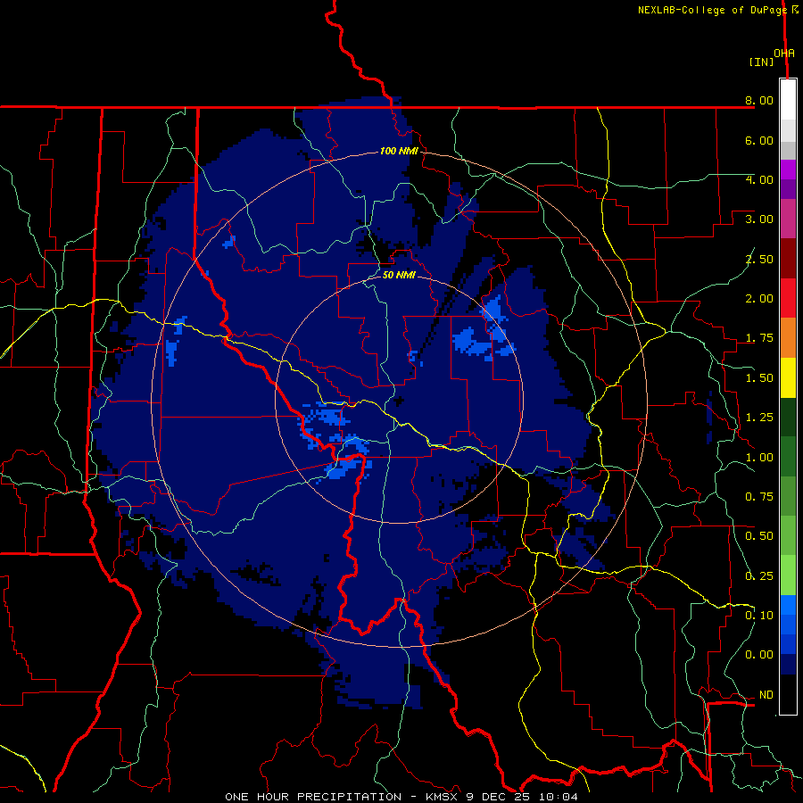Select the orange legend color swatch
The image size is (803, 803).
click(788, 338)
